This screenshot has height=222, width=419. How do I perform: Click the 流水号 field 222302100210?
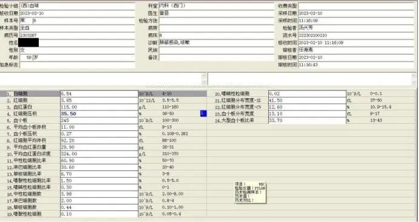356,35
